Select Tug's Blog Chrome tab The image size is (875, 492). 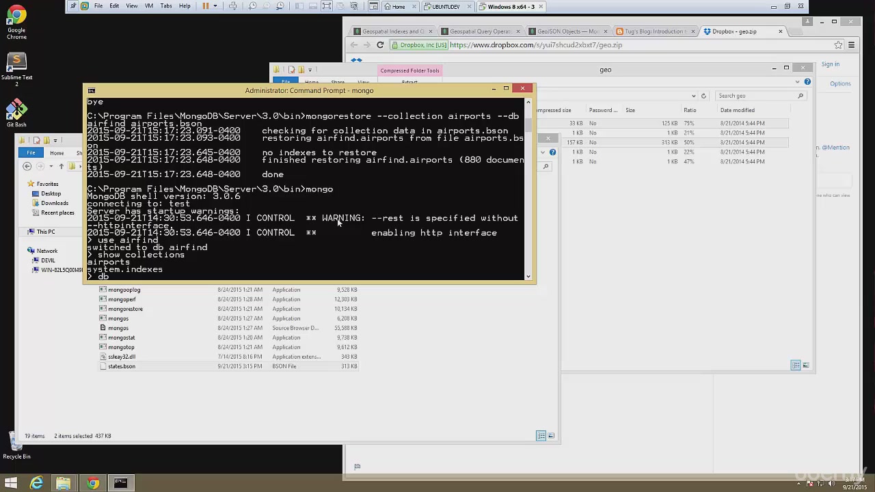click(x=655, y=31)
